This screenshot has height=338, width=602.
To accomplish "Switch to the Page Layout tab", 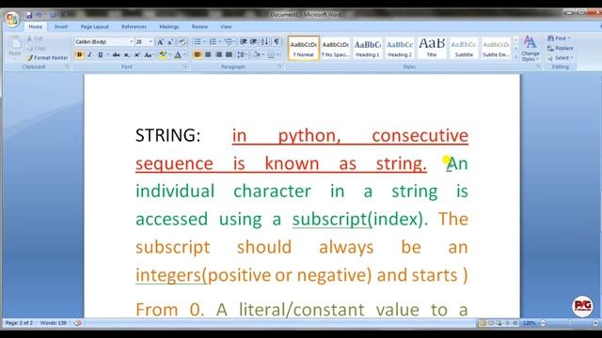I will [x=95, y=27].
